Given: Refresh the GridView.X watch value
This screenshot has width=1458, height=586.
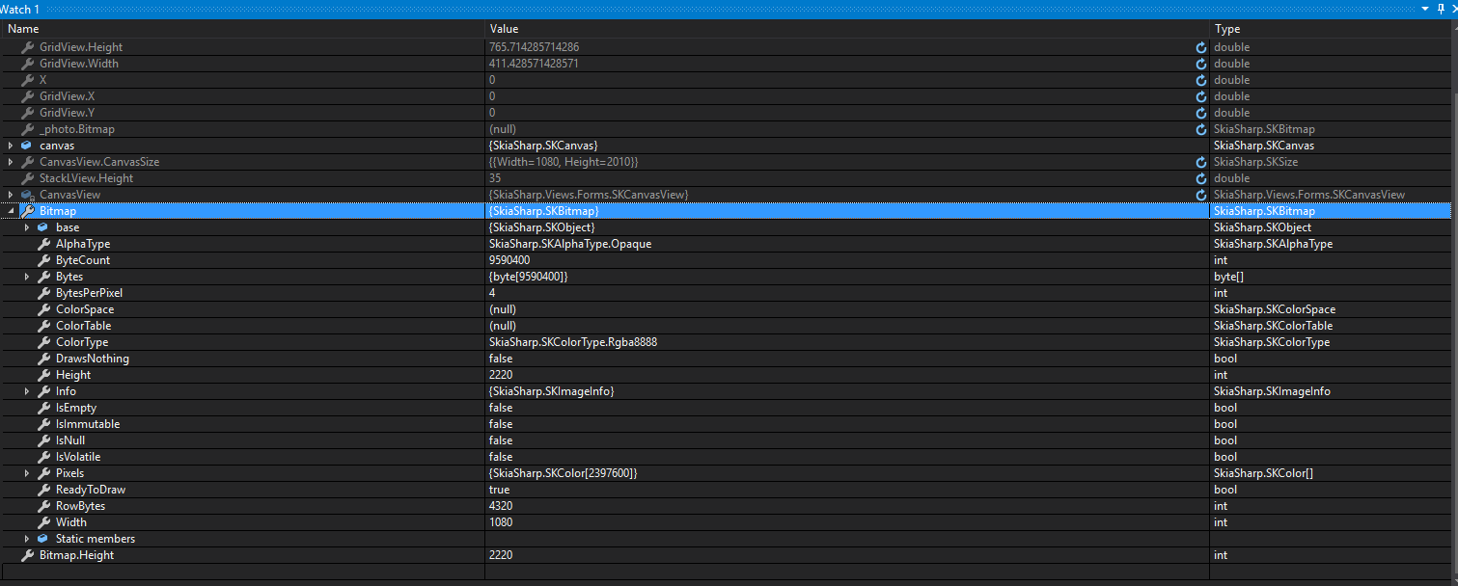Looking at the screenshot, I should click(x=1201, y=96).
